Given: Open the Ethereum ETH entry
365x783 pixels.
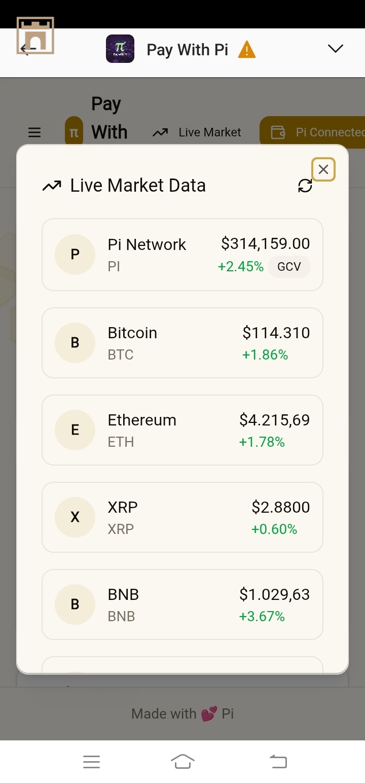Looking at the screenshot, I should coord(182,430).
